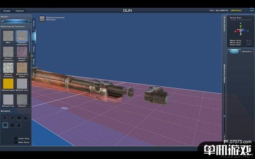Switch to the Statistics tab
255x159 pixels.
tap(247, 51)
